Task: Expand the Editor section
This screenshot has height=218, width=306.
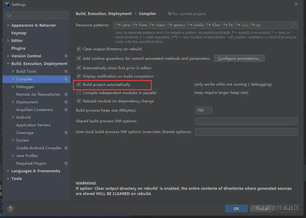Action: pyautogui.click(x=8, y=40)
